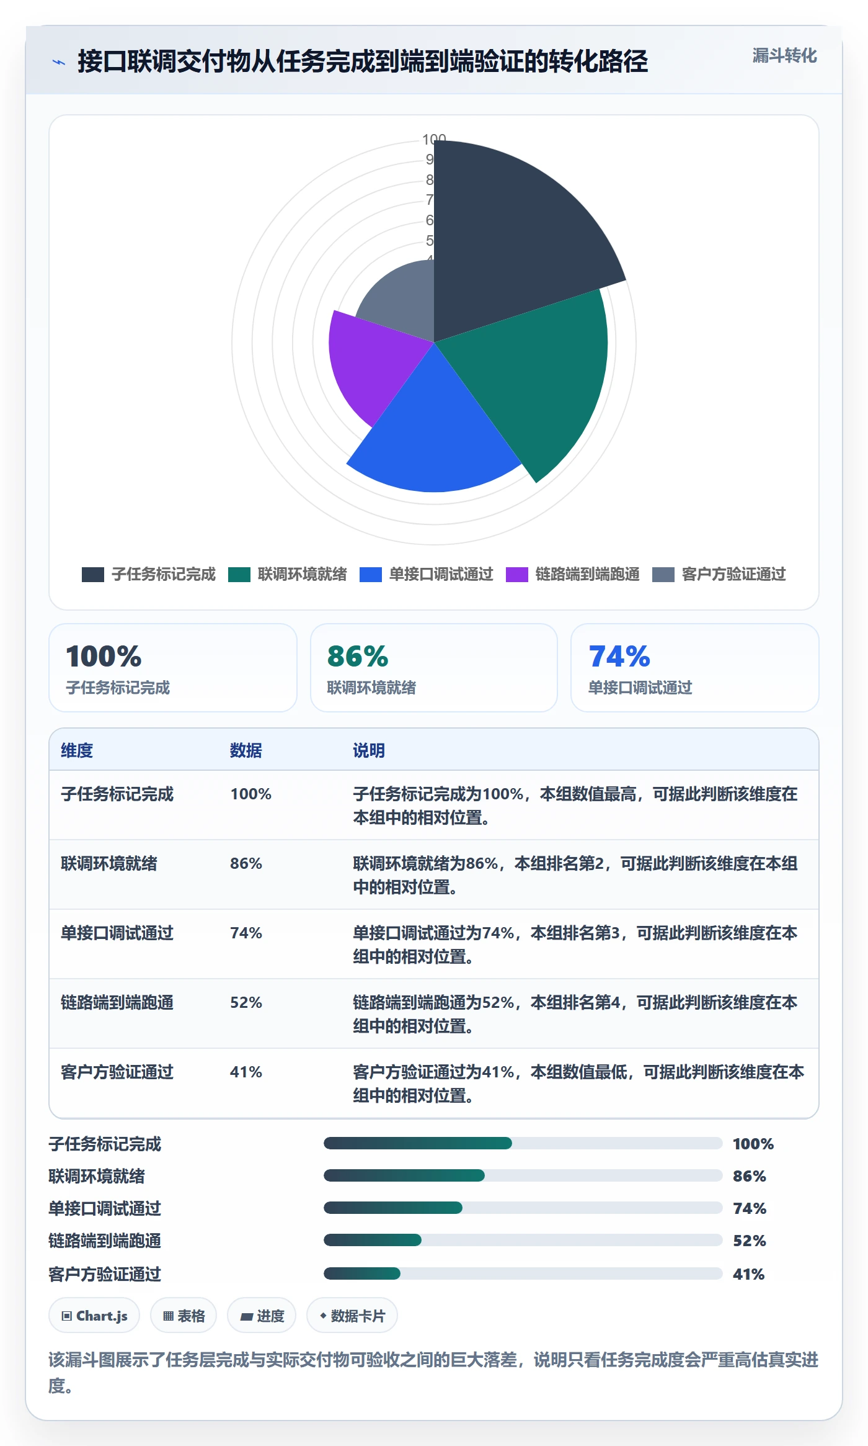Open the 86% 联调环境就绪 stat card
Viewport: 868px width, 1446px height.
click(434, 668)
